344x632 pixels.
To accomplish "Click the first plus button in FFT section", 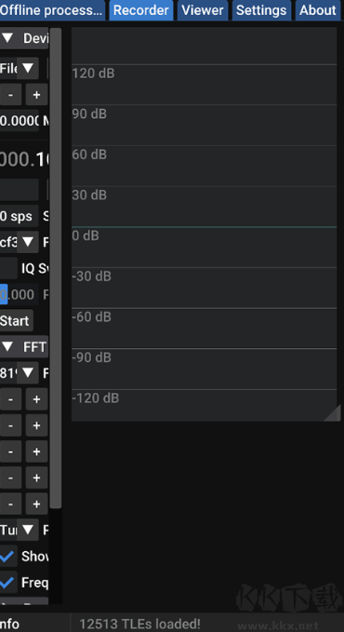I will (36, 399).
